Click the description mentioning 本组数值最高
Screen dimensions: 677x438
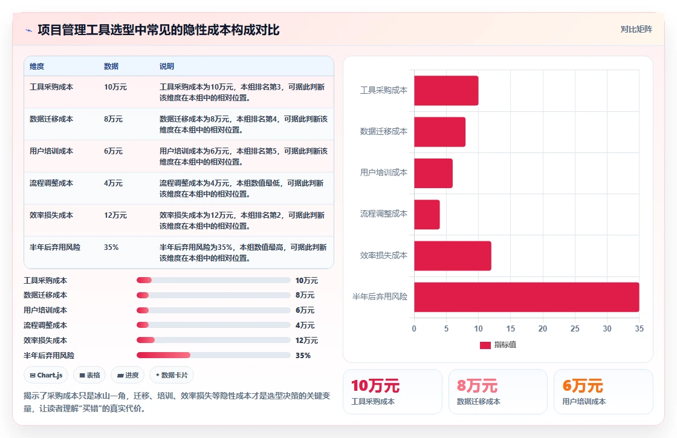coord(243,253)
